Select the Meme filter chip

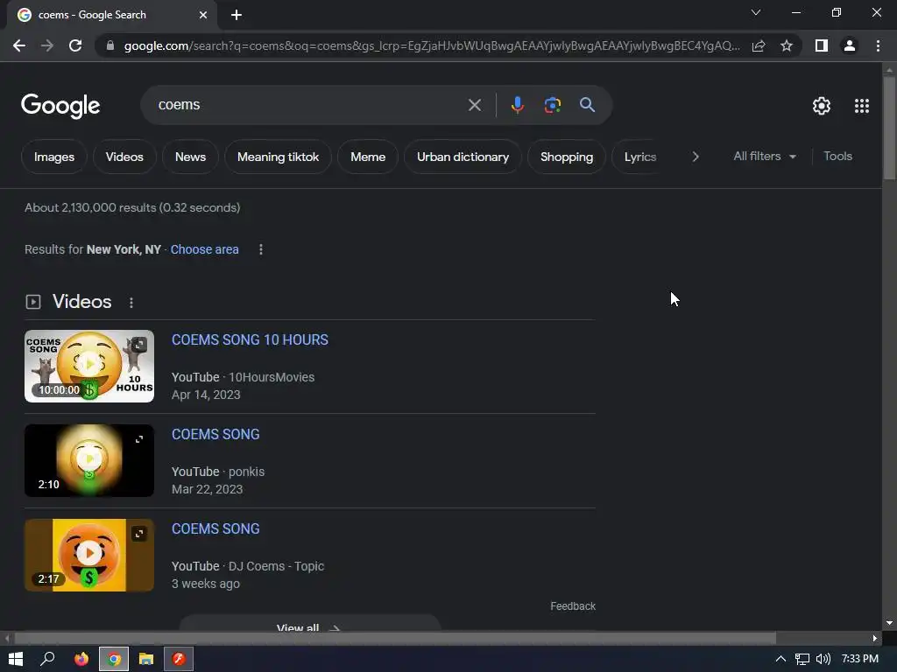point(368,157)
